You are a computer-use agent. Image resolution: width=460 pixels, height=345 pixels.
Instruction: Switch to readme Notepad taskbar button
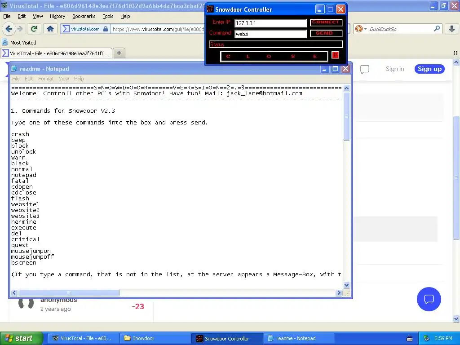click(299, 338)
